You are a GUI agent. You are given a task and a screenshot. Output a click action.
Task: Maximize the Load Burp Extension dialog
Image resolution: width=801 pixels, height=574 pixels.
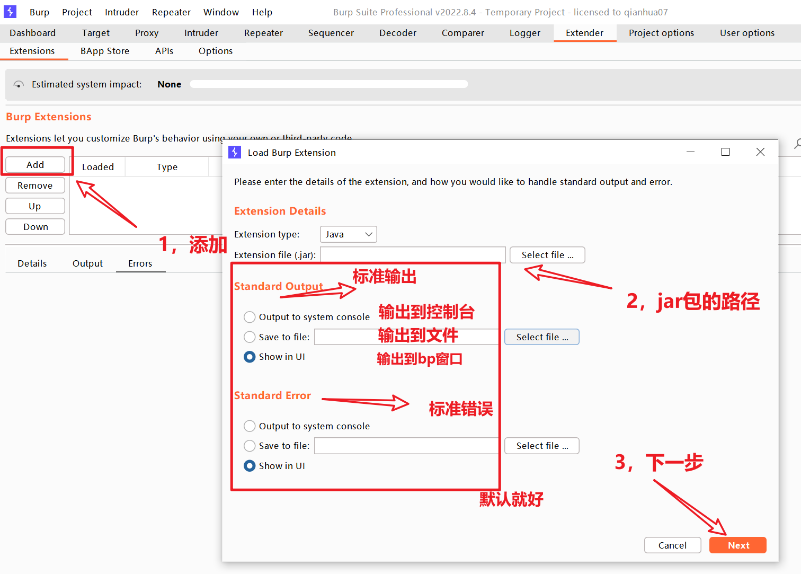[x=726, y=152]
